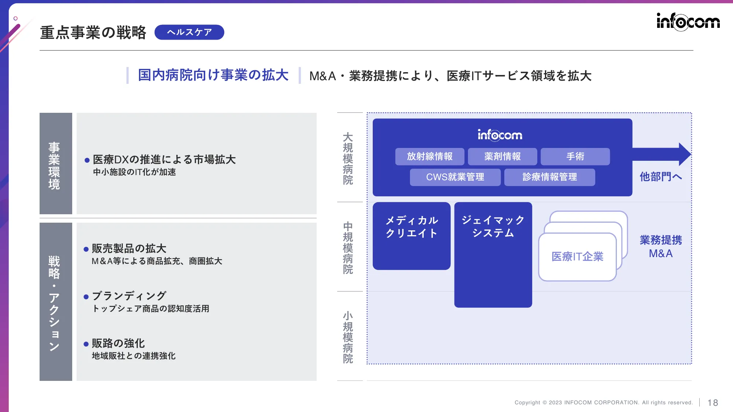Click the copyright notice text

tap(604, 402)
